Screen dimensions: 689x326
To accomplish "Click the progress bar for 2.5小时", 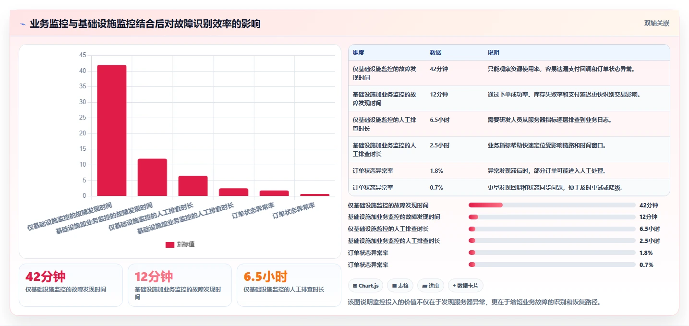I will pyautogui.click(x=552, y=241).
